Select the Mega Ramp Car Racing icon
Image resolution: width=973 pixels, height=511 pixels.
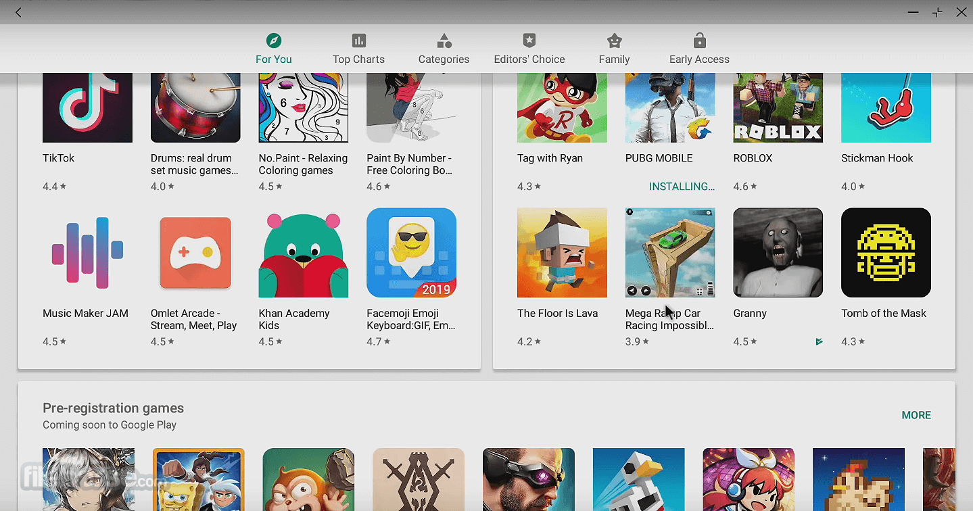coord(670,253)
